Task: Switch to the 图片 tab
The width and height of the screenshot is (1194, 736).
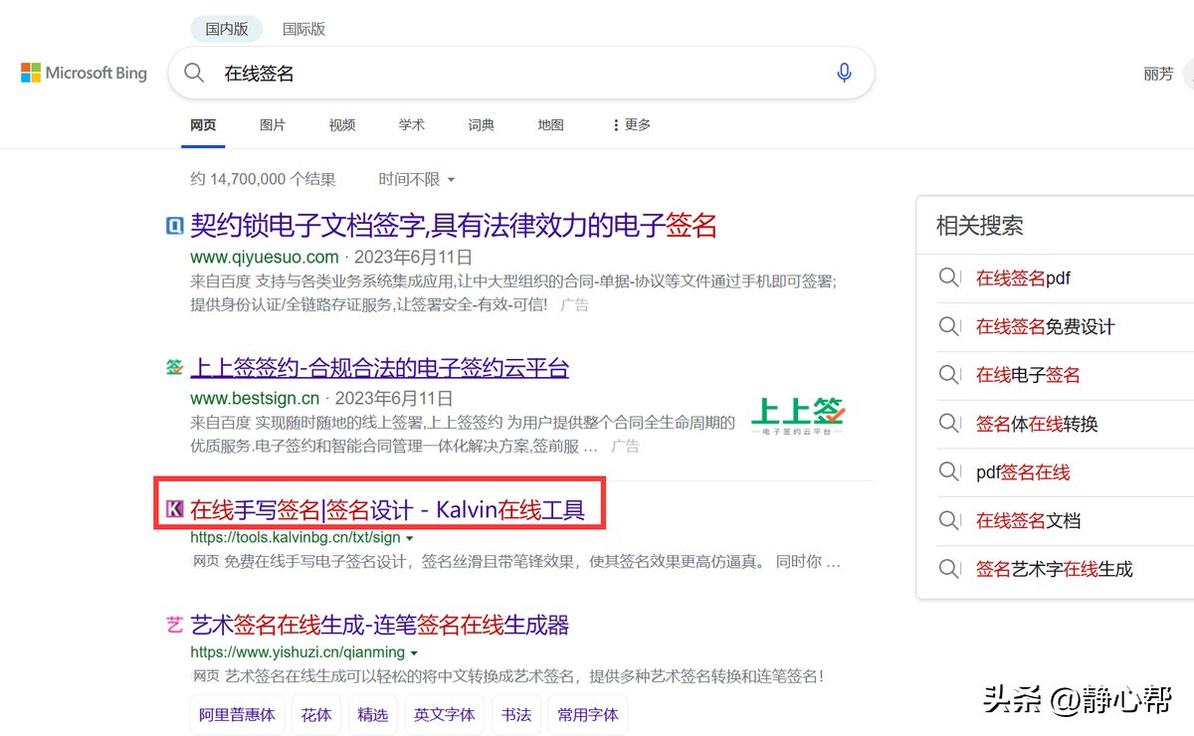Action: pos(272,124)
